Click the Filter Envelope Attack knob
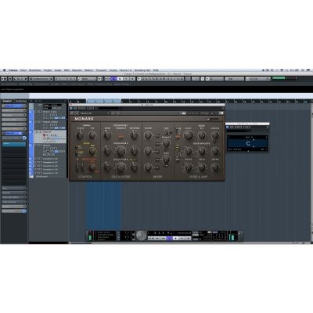Screen dimensions: 313x313 pyautogui.click(x=188, y=151)
